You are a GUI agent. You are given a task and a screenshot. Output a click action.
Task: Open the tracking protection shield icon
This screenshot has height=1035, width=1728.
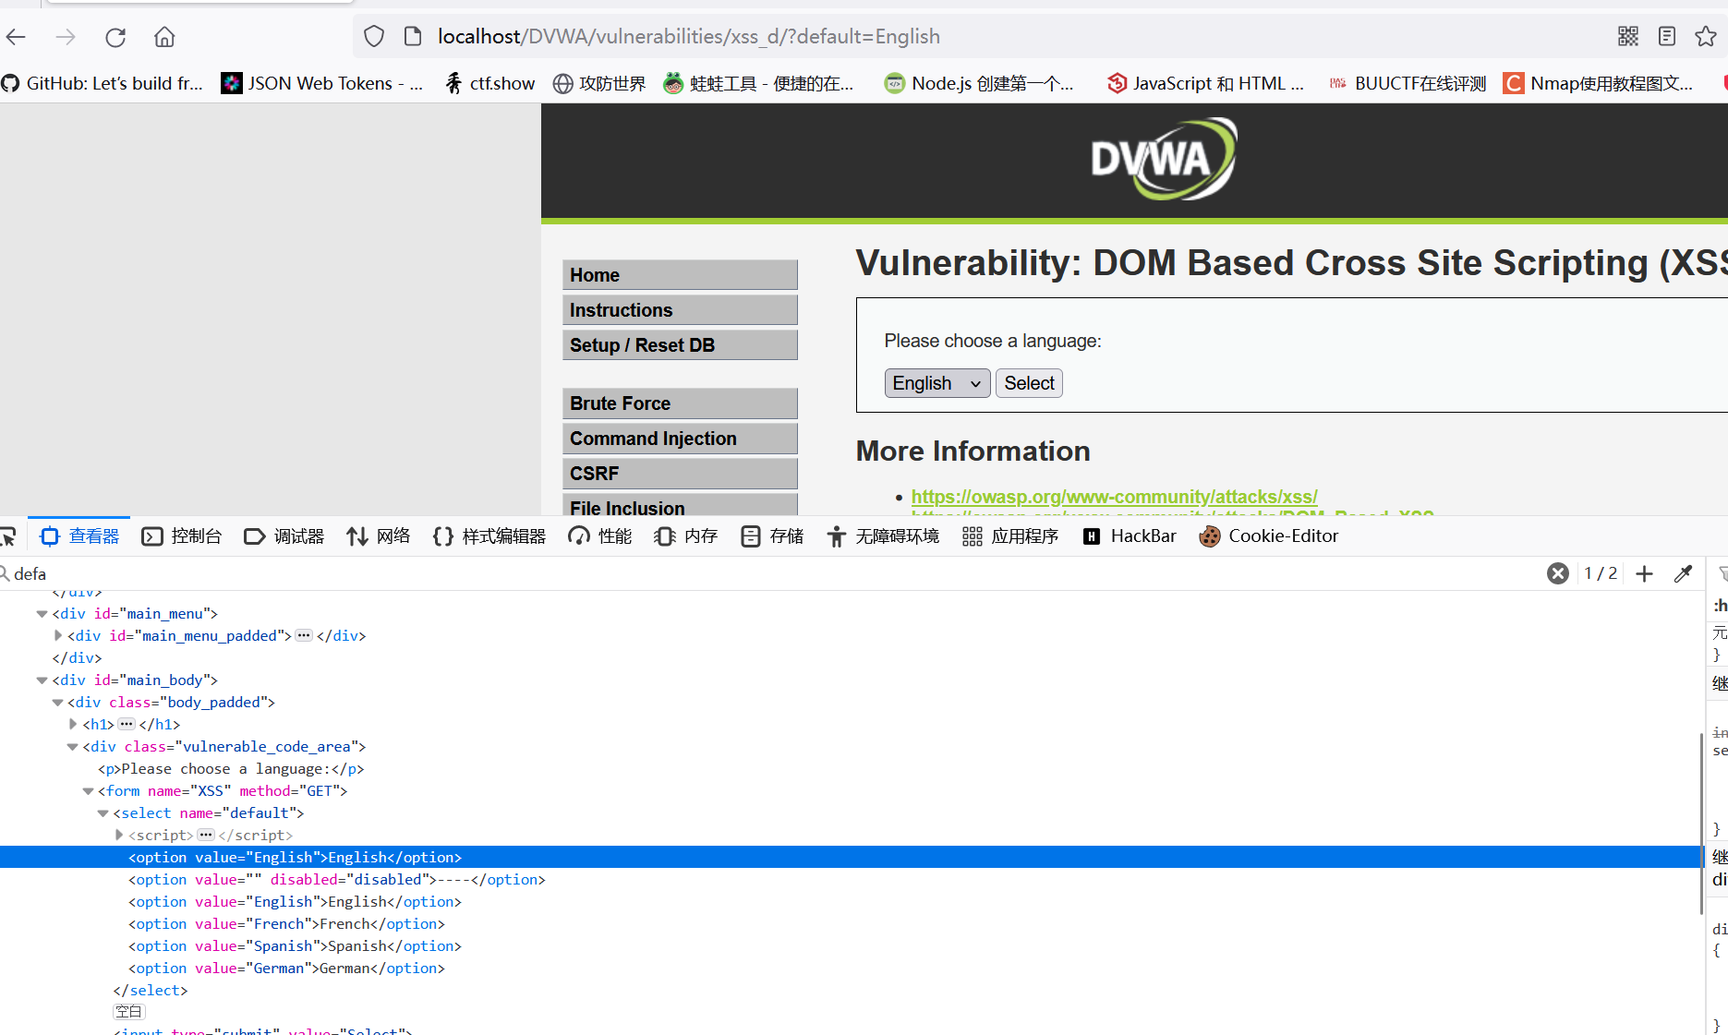pyautogui.click(x=374, y=37)
